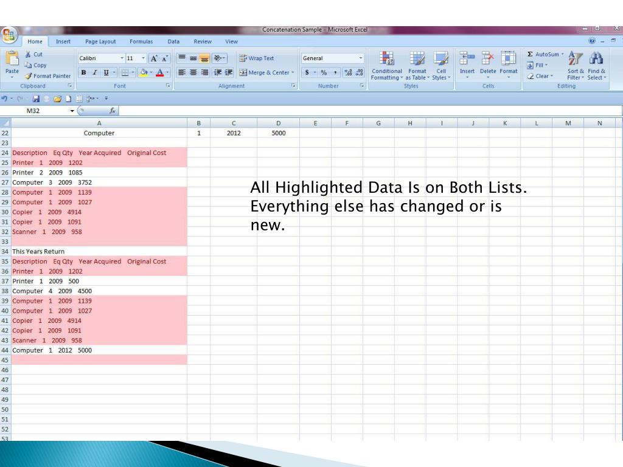The height and width of the screenshot is (467, 623).
Task: Click the Format cells button
Action: pos(508,64)
